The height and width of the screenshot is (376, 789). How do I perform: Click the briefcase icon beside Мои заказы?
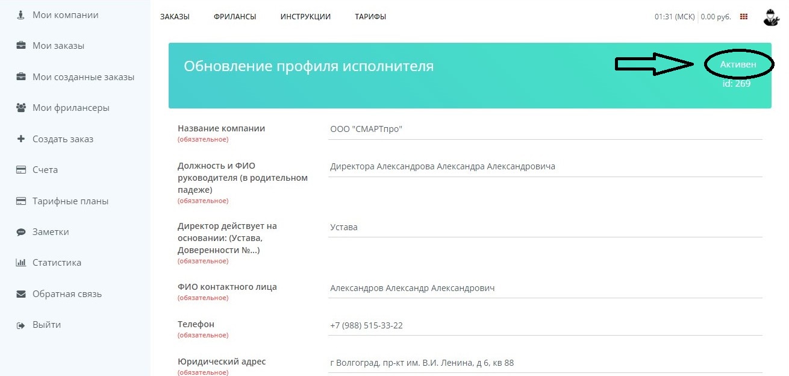pyautogui.click(x=21, y=46)
